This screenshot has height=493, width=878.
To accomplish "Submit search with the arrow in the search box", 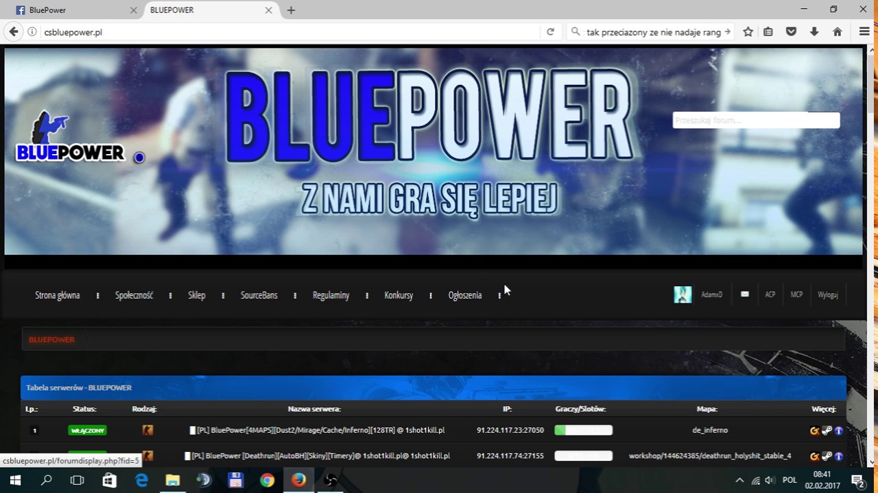I will [x=727, y=31].
